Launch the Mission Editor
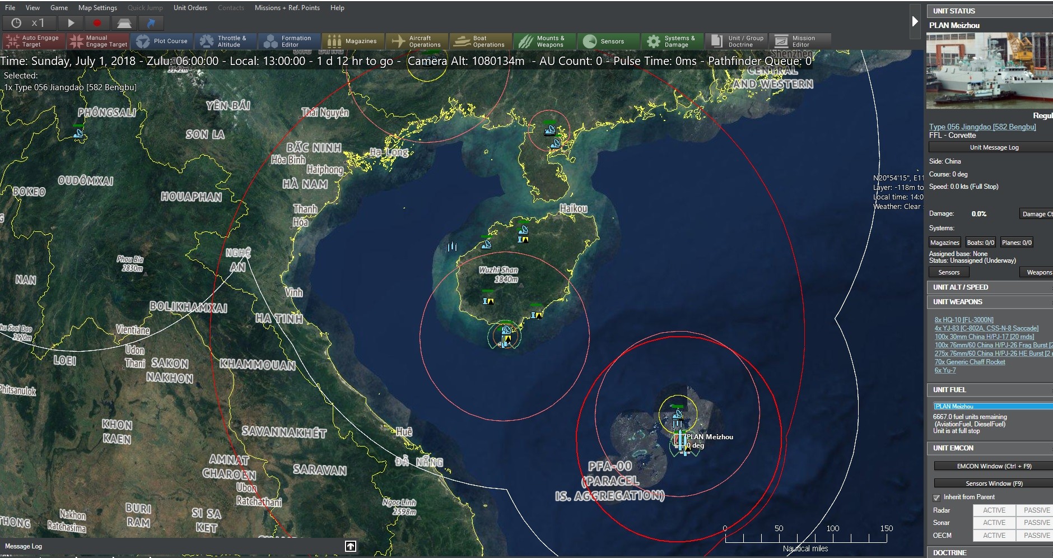1053x558 pixels. pyautogui.click(x=801, y=40)
